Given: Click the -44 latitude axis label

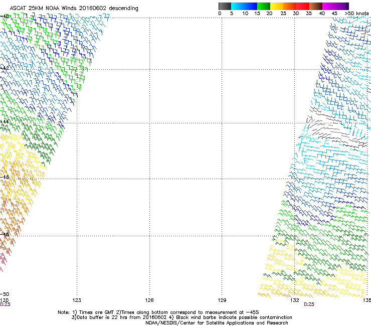Looking at the screenshot, I should click(x=5, y=122).
